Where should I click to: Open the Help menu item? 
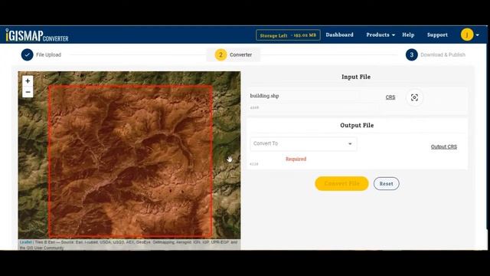coord(408,34)
